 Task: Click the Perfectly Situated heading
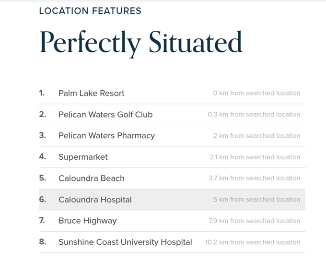141,43
